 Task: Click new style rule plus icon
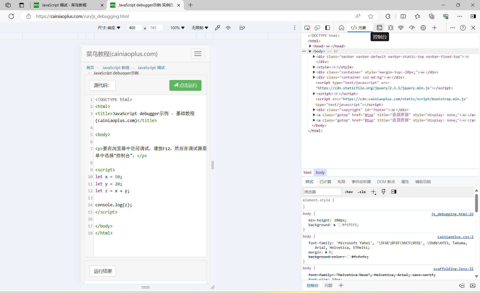pyautogui.click(x=373, y=192)
